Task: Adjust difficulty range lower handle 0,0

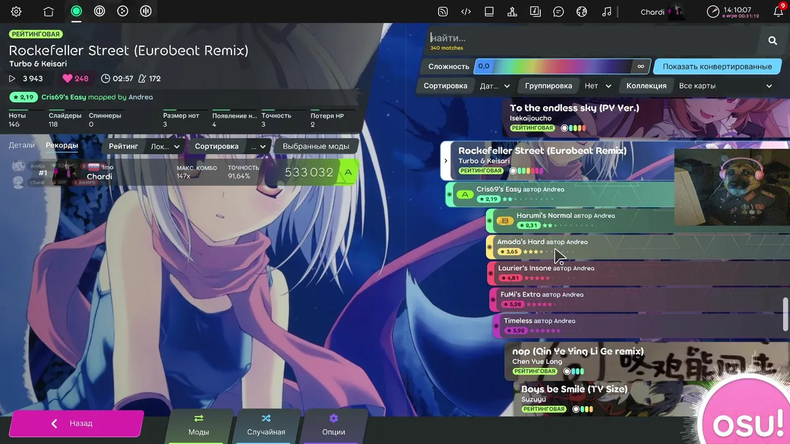Action: click(483, 66)
